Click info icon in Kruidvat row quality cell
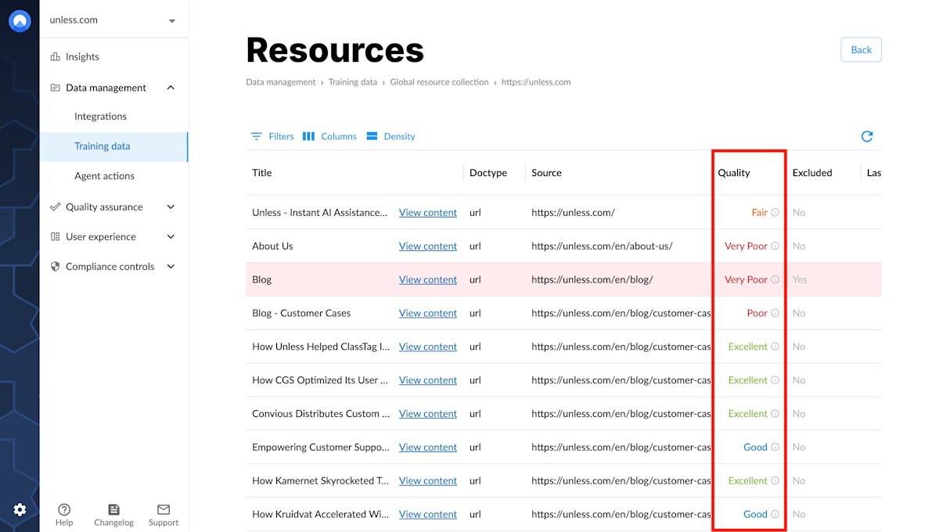This screenshot has width=939, height=532. point(775,514)
